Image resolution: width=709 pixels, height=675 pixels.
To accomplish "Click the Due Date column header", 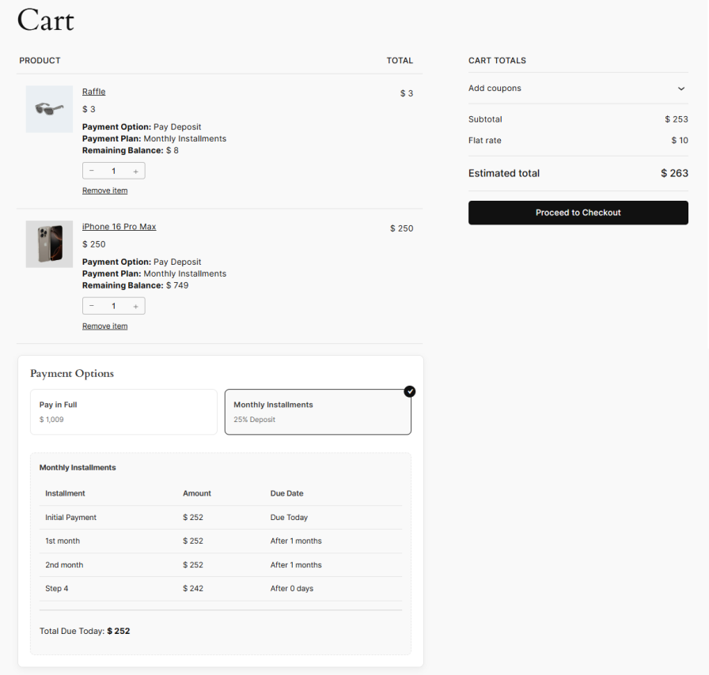I will click(286, 493).
